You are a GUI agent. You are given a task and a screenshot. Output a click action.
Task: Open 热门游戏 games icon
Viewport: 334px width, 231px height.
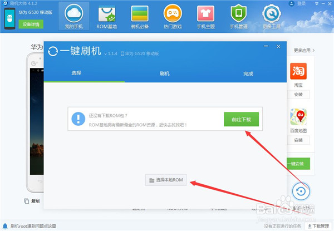pyautogui.click(x=173, y=16)
